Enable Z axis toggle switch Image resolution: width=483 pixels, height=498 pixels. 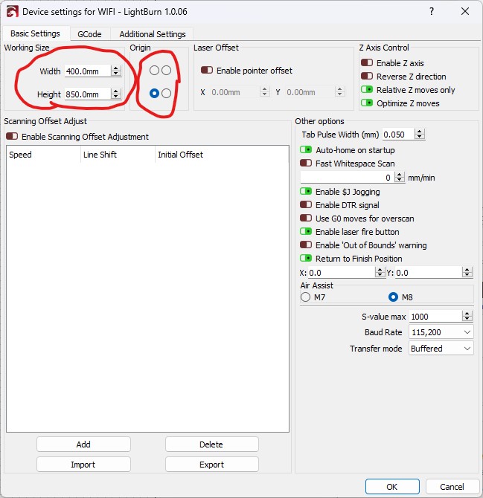click(x=367, y=63)
